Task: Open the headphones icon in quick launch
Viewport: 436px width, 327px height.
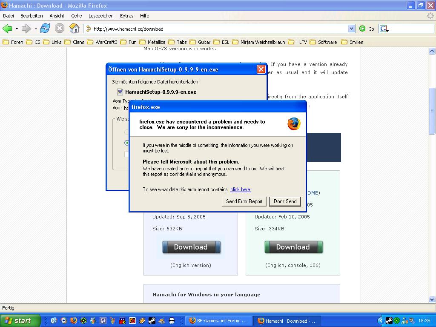Action: [x=103, y=321]
